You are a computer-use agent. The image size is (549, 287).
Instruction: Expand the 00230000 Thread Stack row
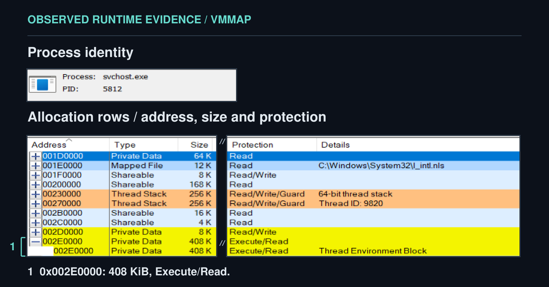coord(36,194)
